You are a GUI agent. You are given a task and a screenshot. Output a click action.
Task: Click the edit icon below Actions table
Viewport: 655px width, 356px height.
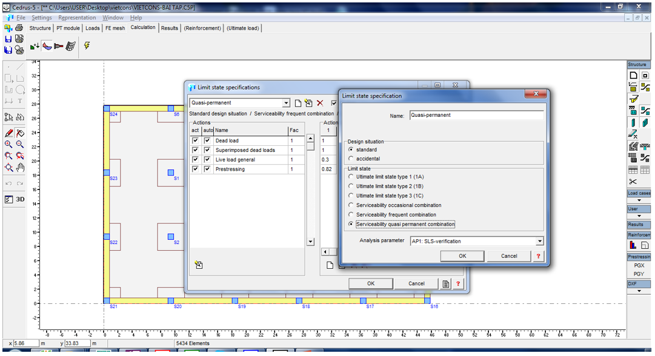[x=199, y=265]
